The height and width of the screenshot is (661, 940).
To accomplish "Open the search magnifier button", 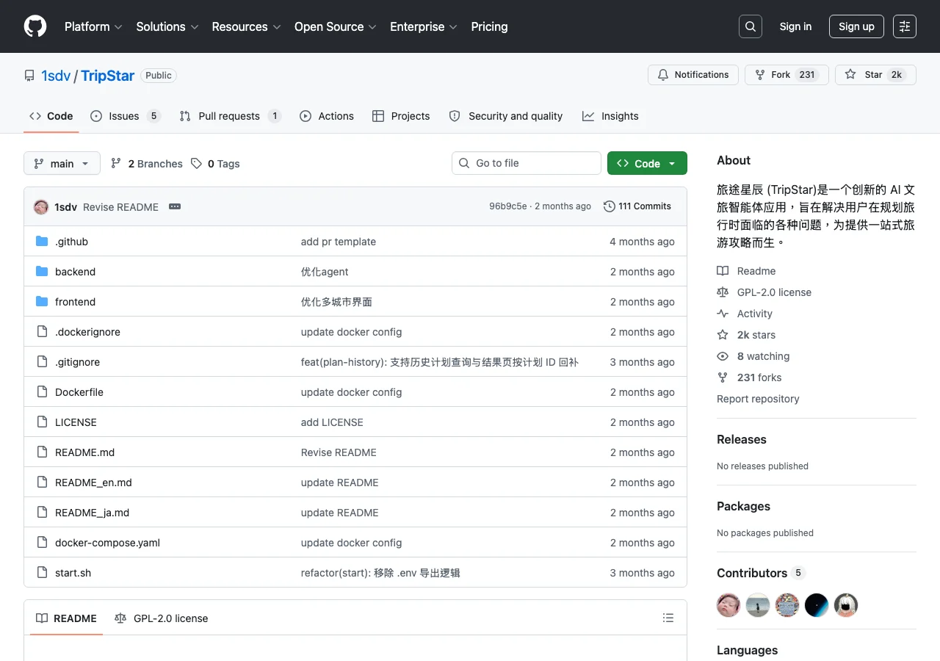I will 751,26.
